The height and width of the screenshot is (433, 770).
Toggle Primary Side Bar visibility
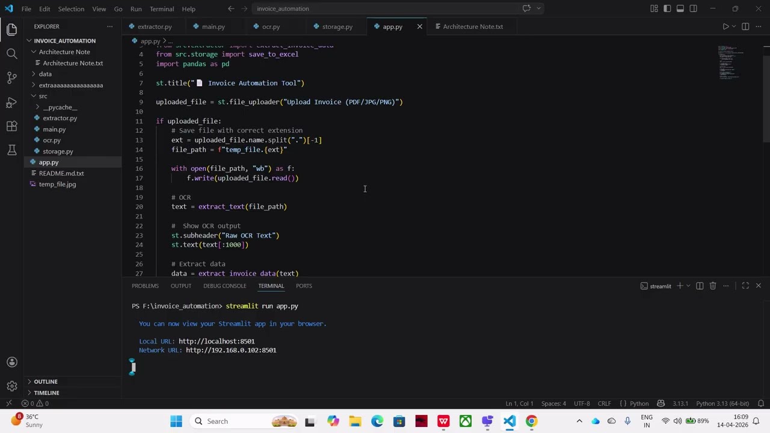[667, 8]
